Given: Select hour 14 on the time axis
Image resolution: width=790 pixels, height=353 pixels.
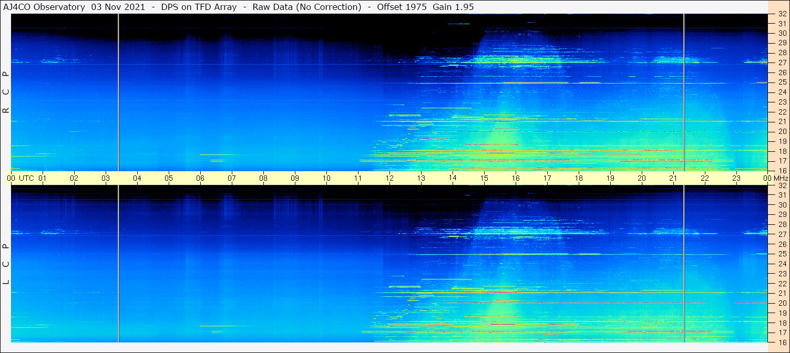Looking at the screenshot, I should [453, 178].
